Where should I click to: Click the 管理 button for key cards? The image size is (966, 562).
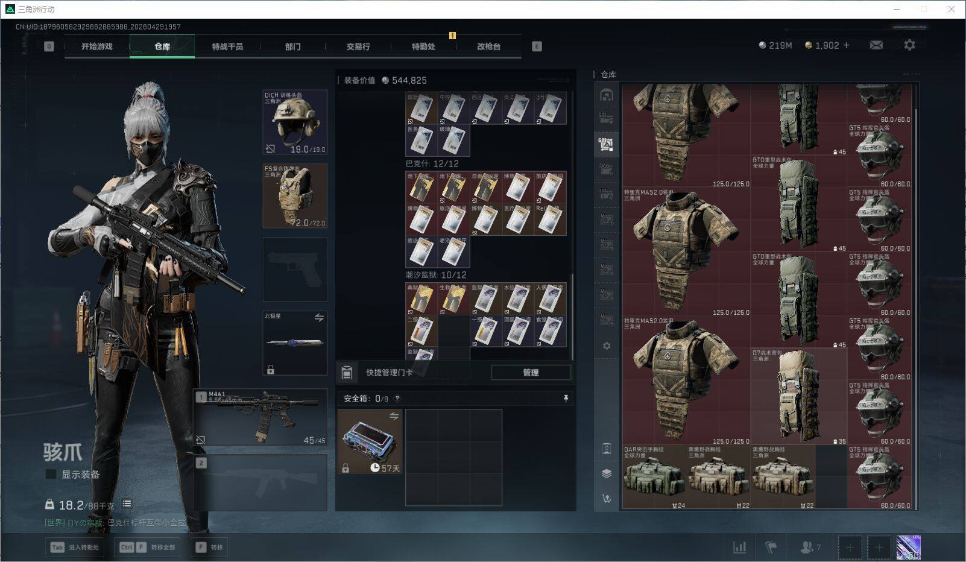tap(531, 373)
